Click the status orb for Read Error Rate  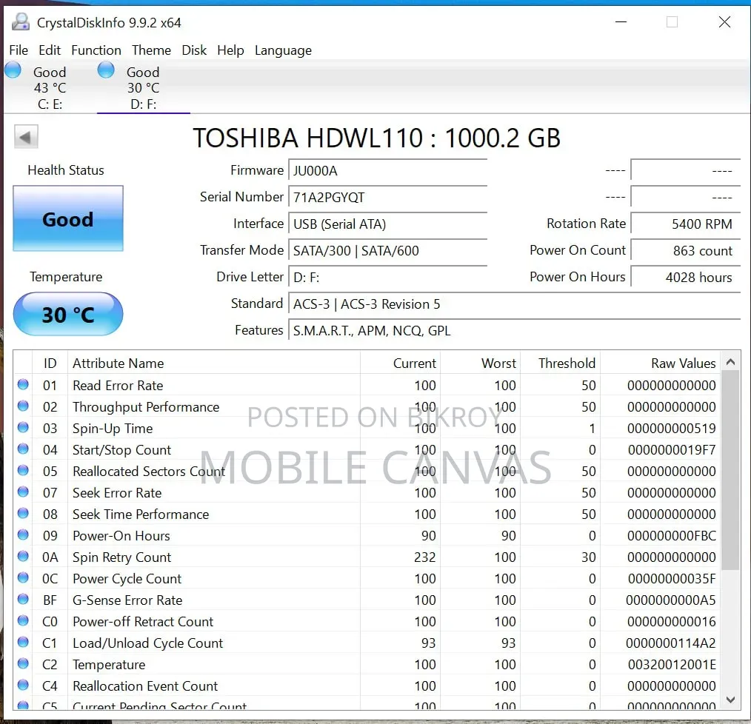23,384
